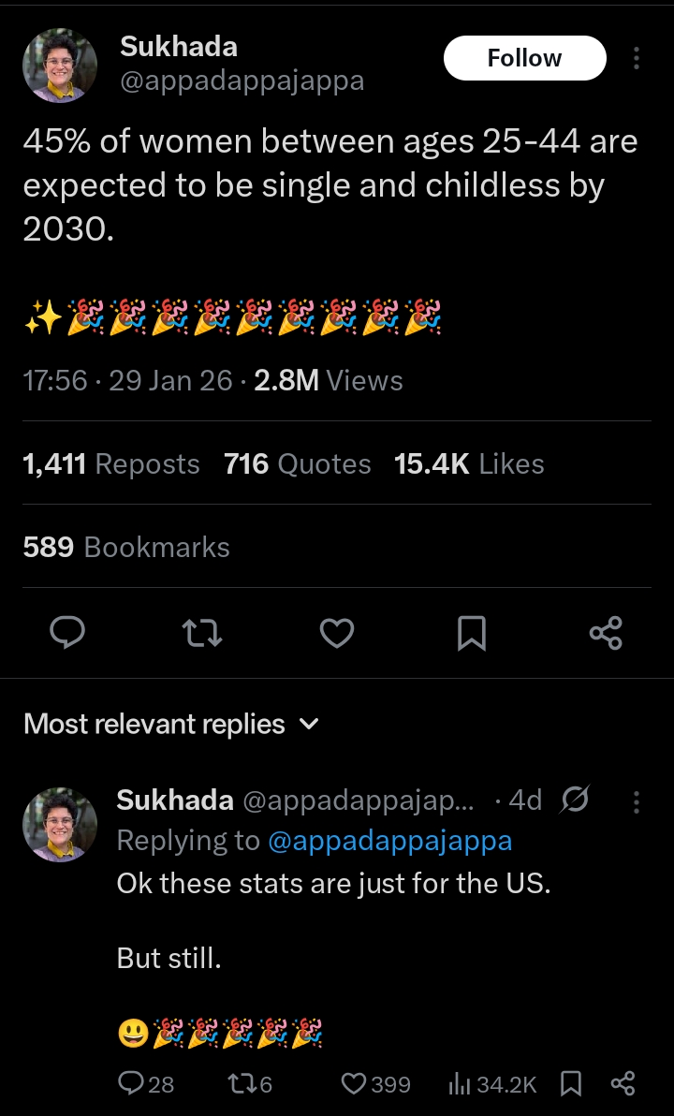Show the 15.4K Likes list

469,463
